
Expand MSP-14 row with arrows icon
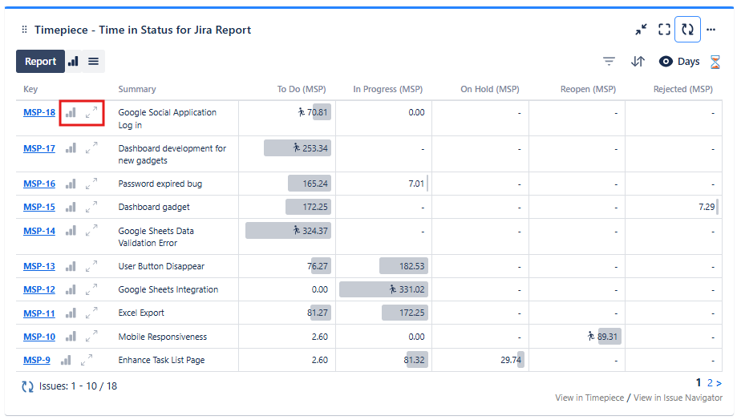[91, 231]
